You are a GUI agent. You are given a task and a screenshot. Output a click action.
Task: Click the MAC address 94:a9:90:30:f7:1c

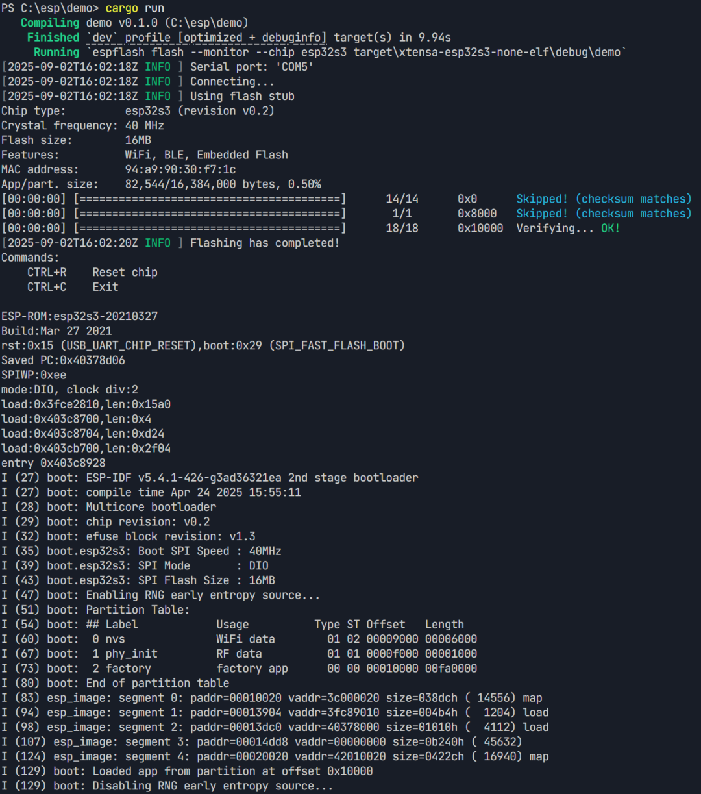coord(180,169)
